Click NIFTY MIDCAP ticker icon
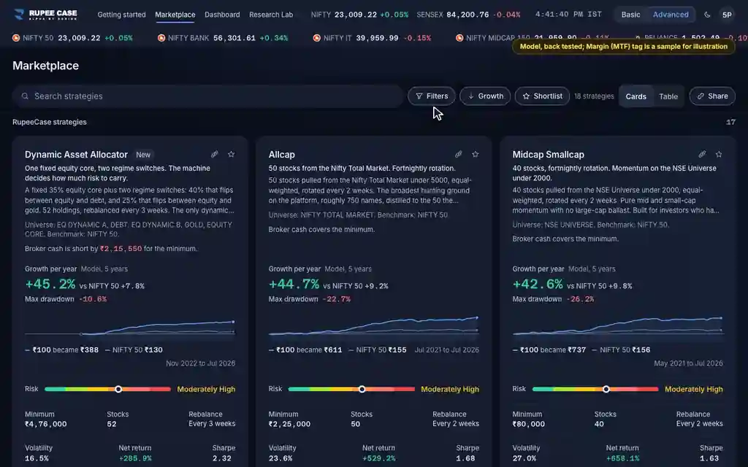 459,38
